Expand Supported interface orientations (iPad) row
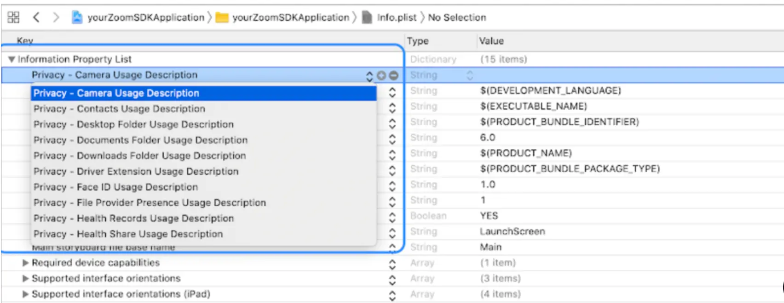The image size is (784, 303). [26, 294]
